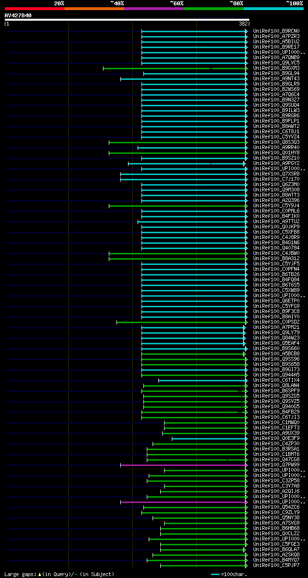
Task: Select hit label UniRef100_B6TB26
Action: tap(277, 275)
